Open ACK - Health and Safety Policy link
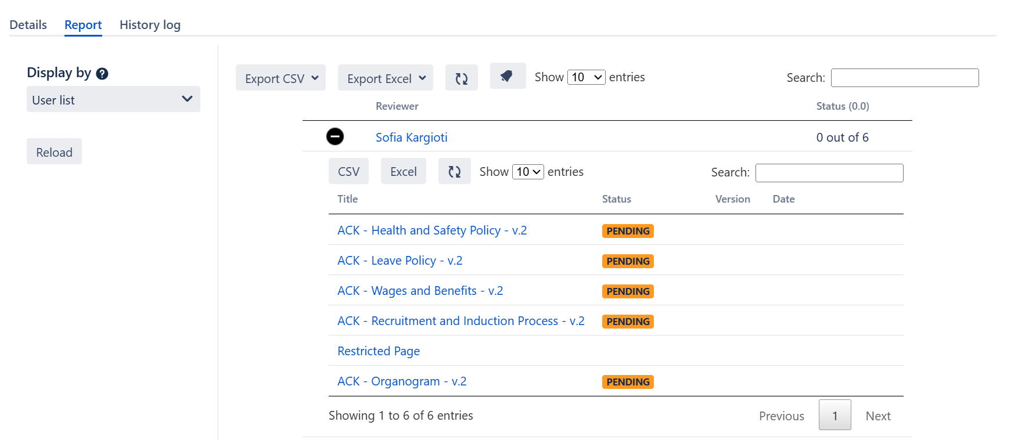The image size is (1036, 440). [431, 230]
